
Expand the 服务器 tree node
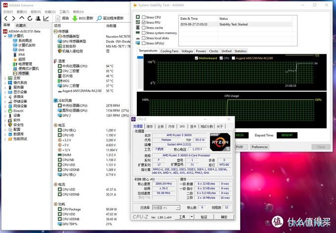(x=5, y=87)
